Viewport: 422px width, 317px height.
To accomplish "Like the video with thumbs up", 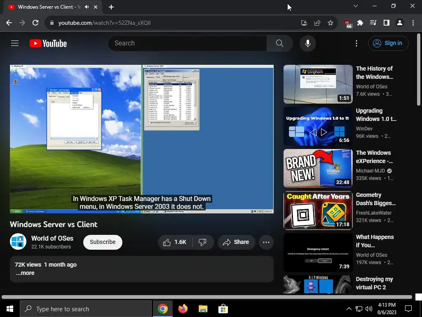I will click(175, 242).
